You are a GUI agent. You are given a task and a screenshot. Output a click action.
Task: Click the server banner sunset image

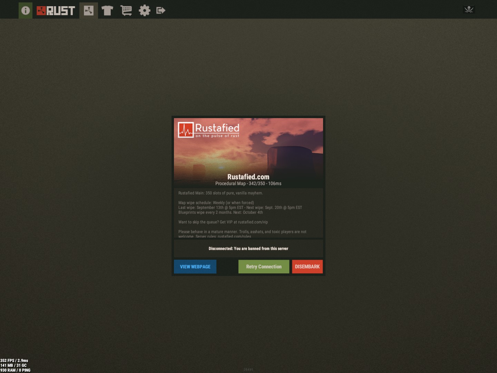[x=248, y=153]
